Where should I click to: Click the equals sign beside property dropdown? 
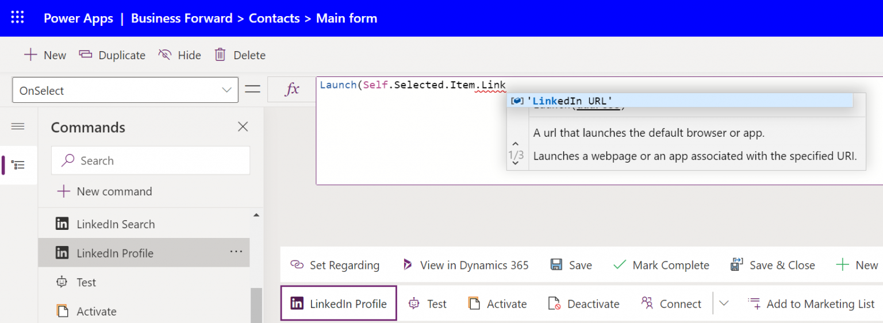[253, 90]
